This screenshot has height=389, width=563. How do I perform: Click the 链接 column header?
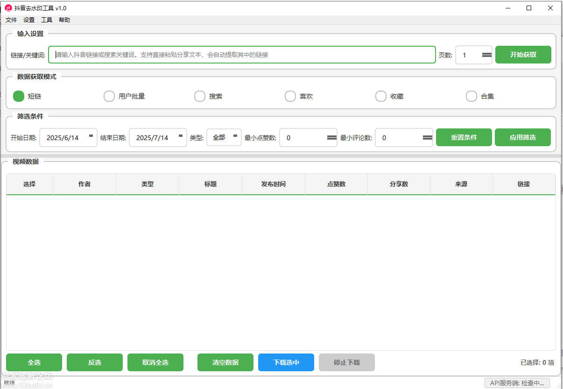tap(524, 184)
